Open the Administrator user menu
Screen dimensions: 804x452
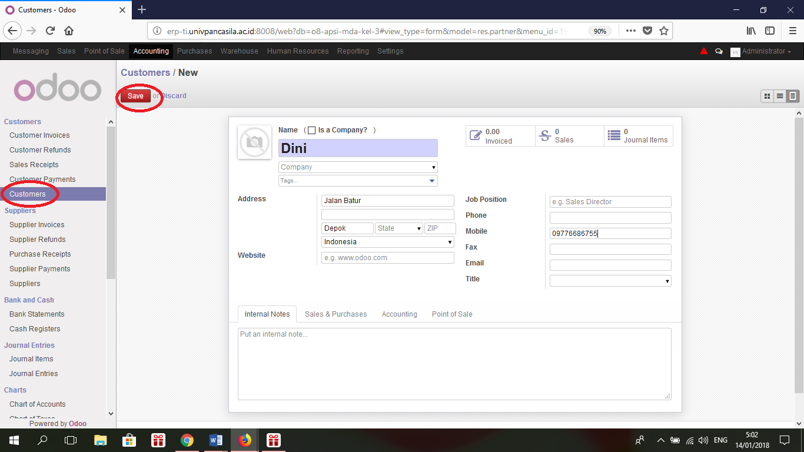tap(761, 51)
